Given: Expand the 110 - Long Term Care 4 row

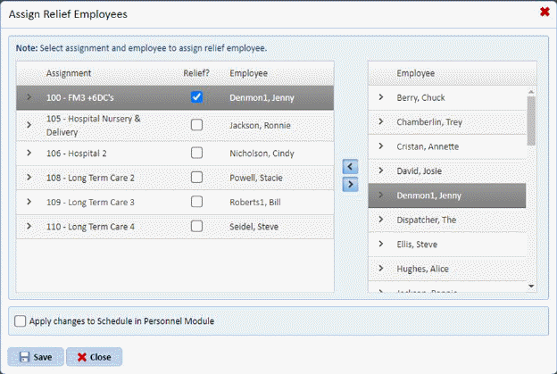Looking at the screenshot, I should pos(29,227).
